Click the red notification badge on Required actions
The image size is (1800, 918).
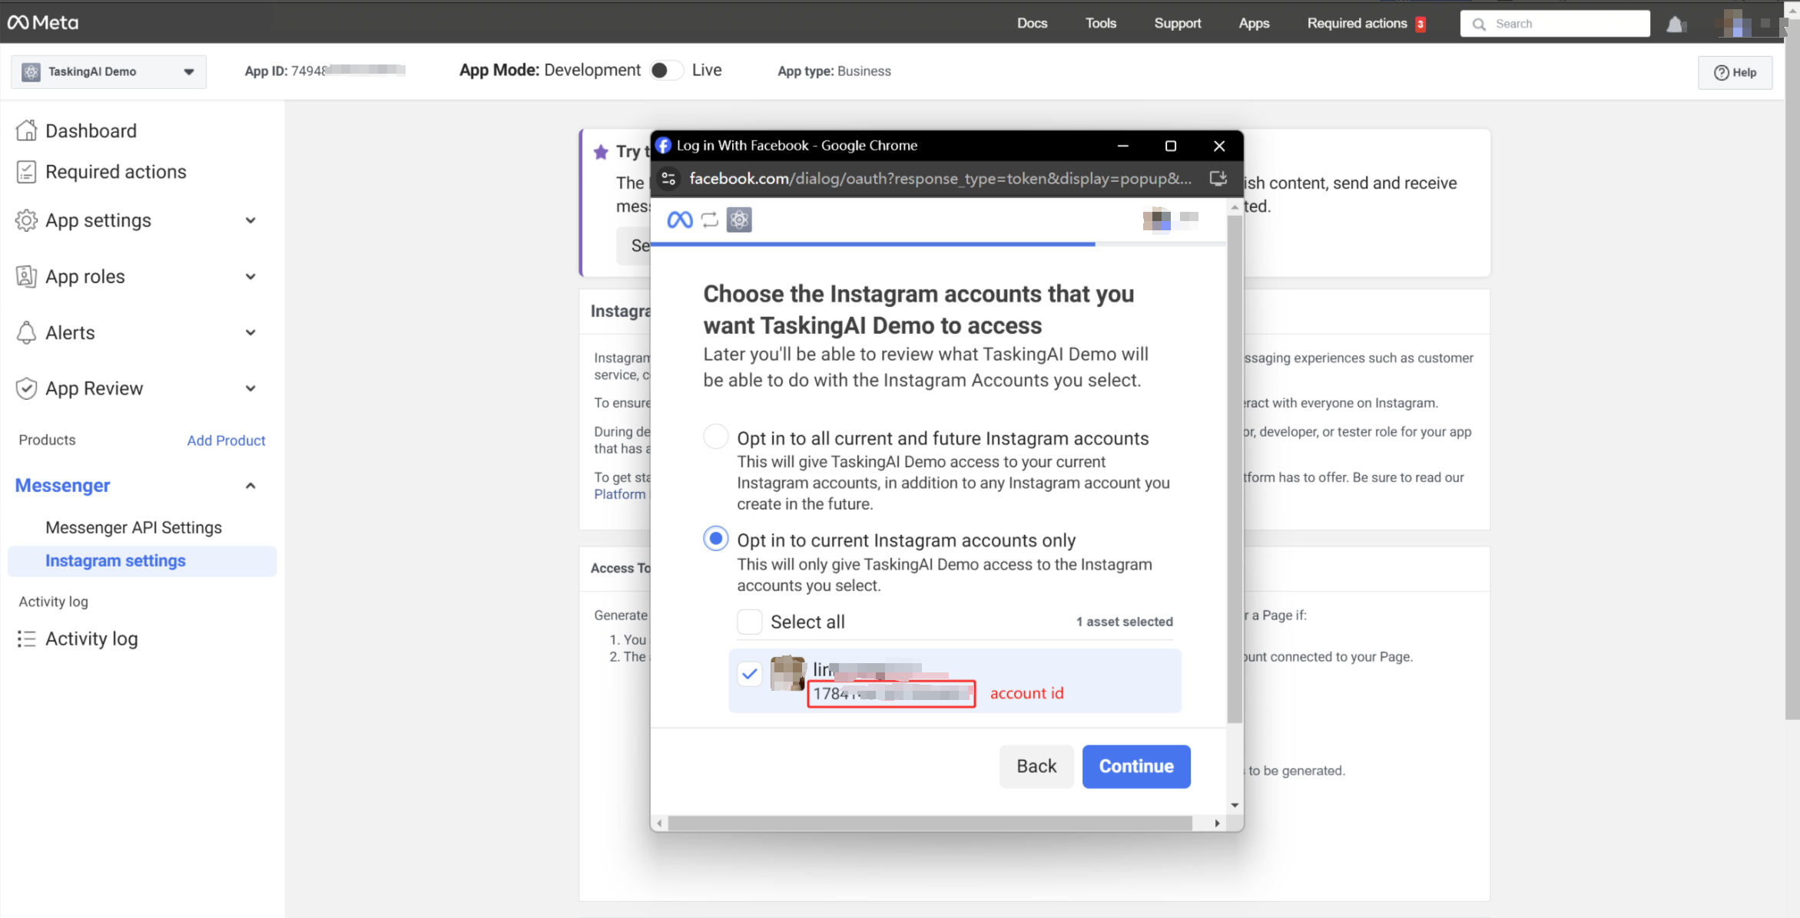(x=1420, y=25)
